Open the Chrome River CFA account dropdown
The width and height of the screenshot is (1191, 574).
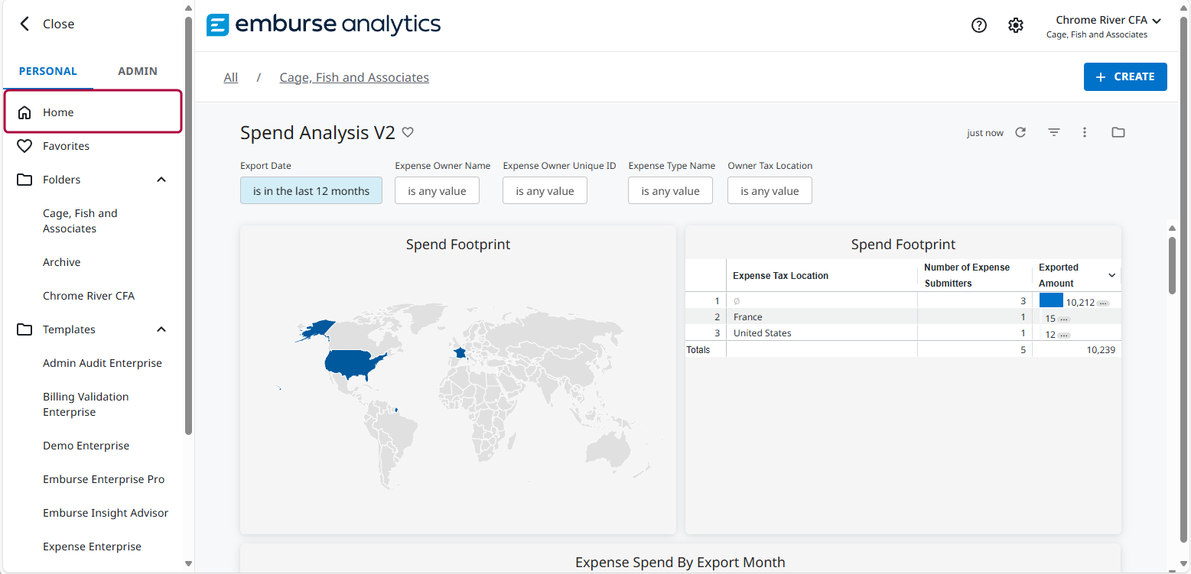click(1107, 21)
